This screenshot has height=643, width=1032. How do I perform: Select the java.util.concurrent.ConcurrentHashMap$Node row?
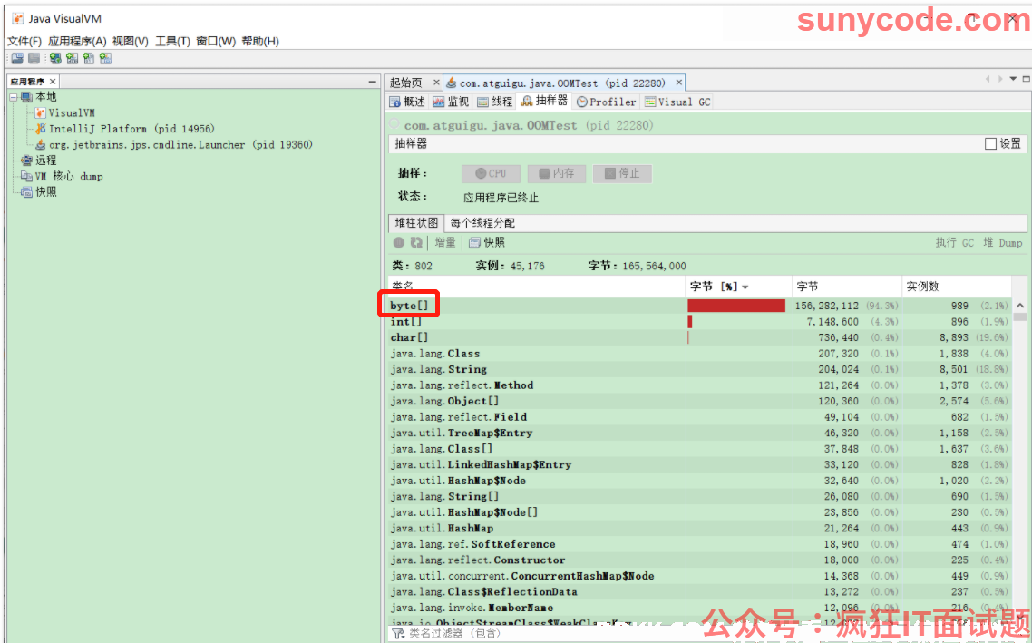[x=699, y=576]
